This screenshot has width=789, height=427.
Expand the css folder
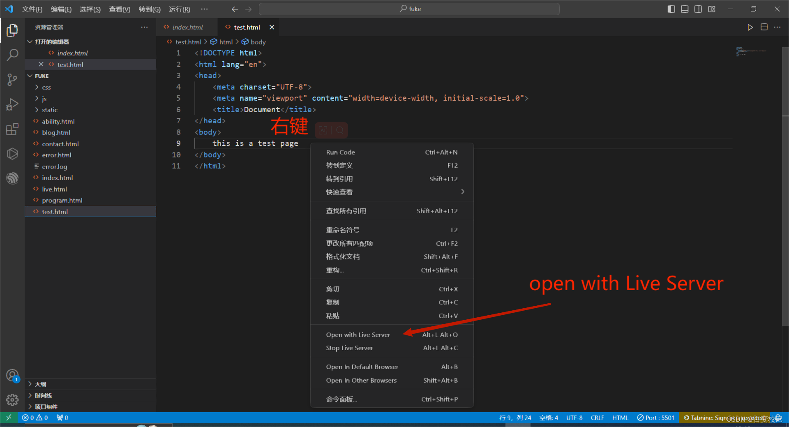(46, 87)
